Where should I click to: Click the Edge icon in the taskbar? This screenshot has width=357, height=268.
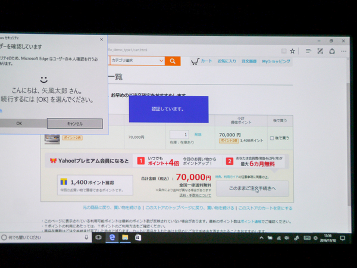tap(112, 238)
